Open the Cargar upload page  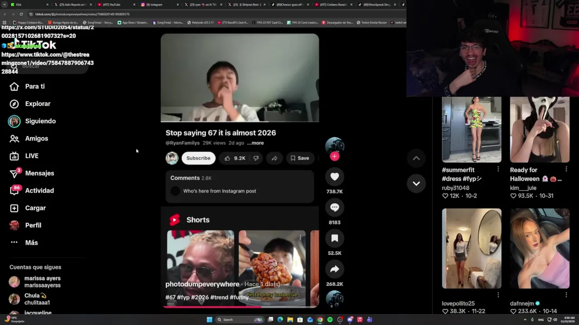[28, 208]
